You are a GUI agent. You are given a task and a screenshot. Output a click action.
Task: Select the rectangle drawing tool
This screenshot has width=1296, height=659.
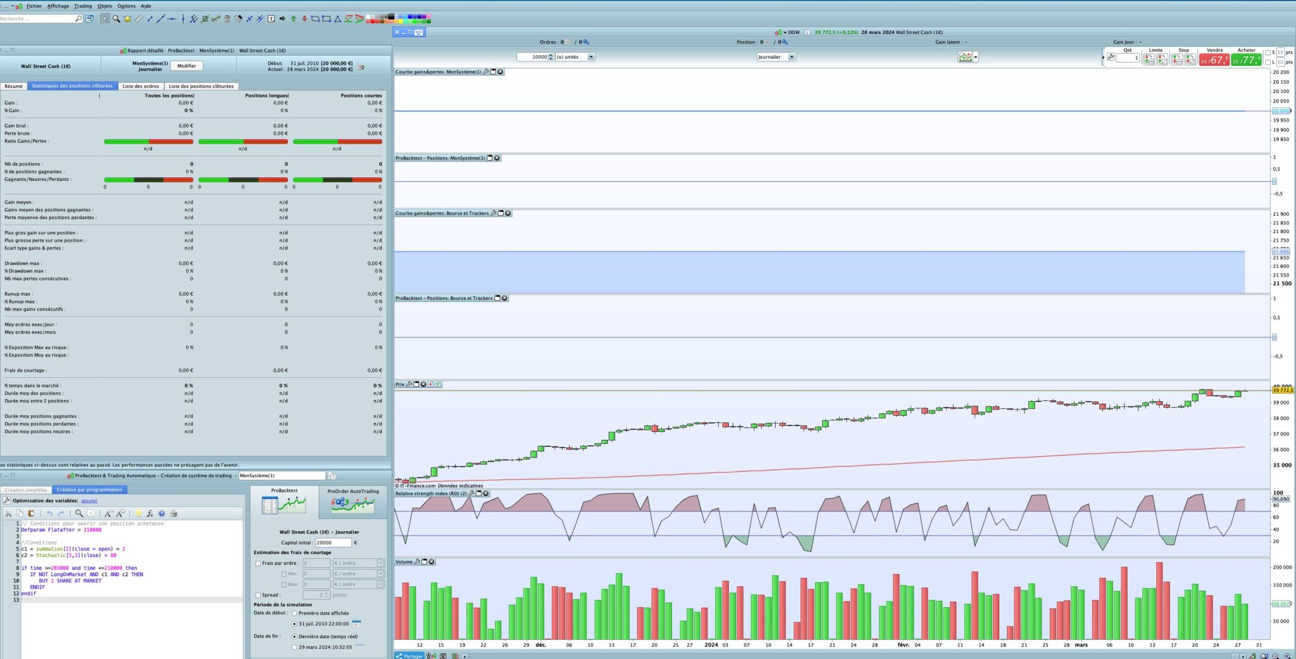tap(327, 19)
